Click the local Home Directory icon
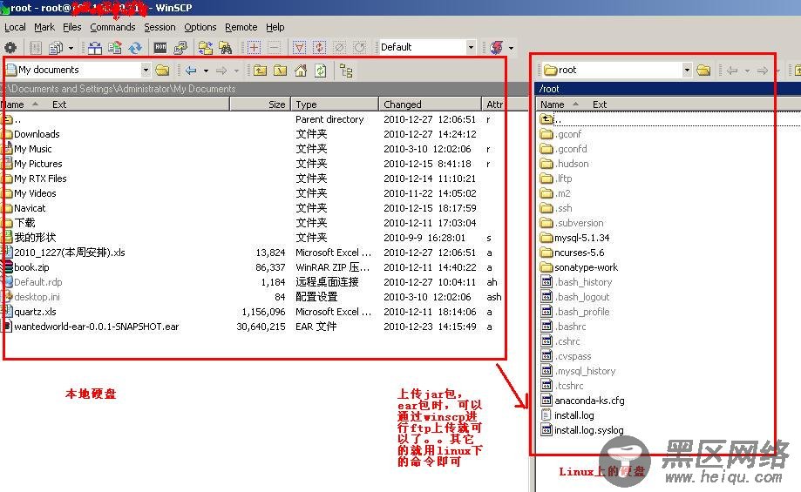 [x=301, y=71]
